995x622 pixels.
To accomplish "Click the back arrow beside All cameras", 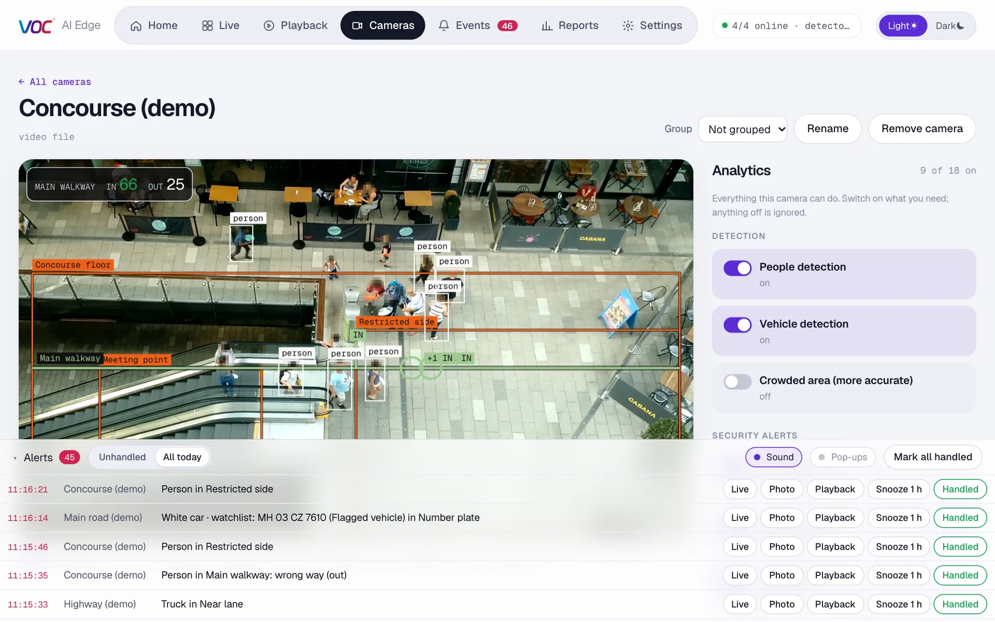I will (x=21, y=82).
